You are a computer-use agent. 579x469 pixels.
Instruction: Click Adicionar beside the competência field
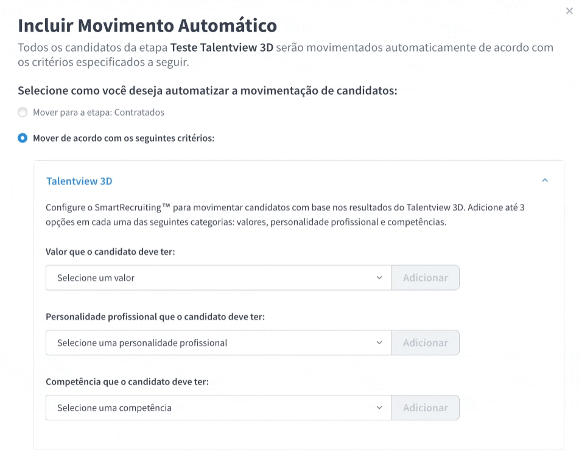coord(426,408)
